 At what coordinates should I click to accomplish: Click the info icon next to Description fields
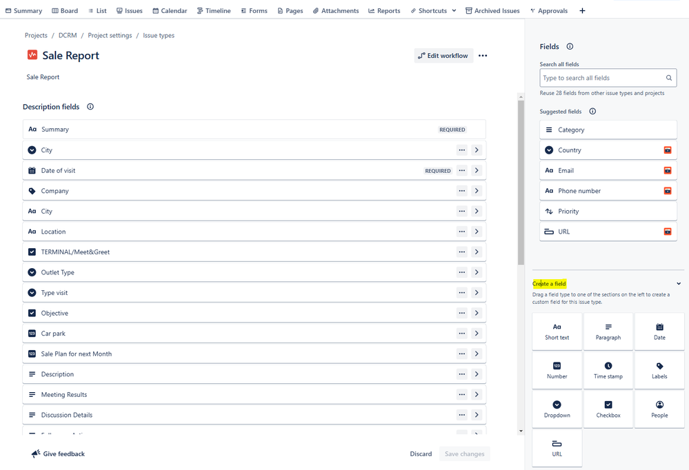(90, 107)
